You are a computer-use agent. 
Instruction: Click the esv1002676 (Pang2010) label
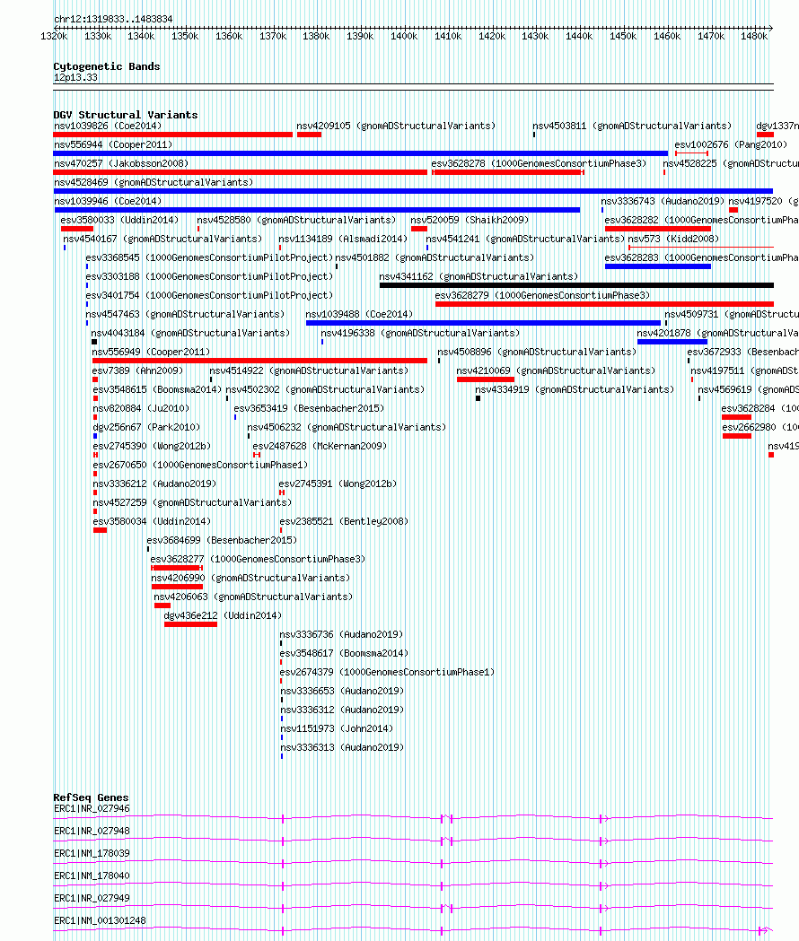tap(731, 144)
